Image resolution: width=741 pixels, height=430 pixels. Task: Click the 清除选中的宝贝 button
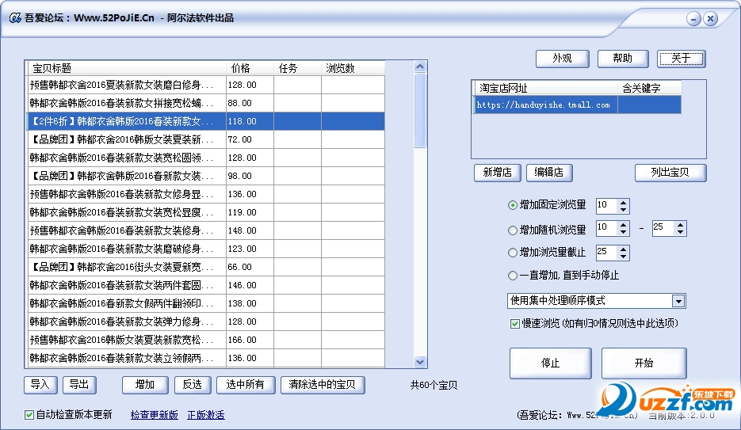(x=323, y=385)
